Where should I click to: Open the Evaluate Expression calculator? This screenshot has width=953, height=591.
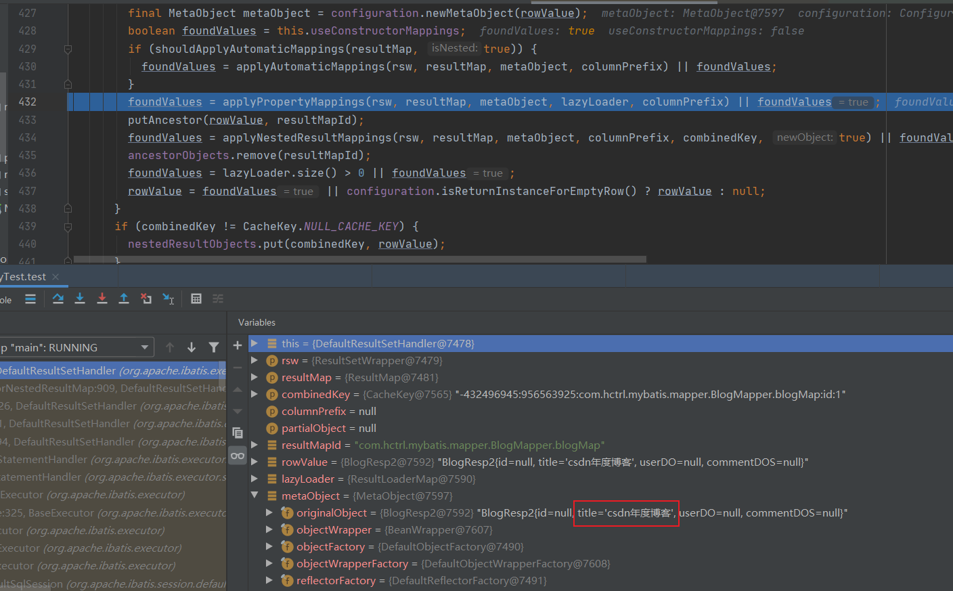[x=196, y=299]
